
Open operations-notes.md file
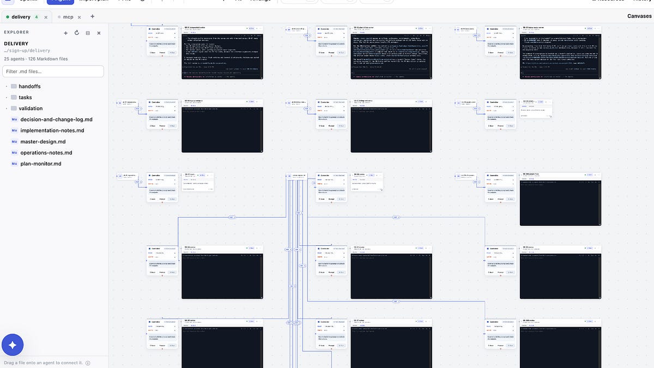tap(46, 153)
